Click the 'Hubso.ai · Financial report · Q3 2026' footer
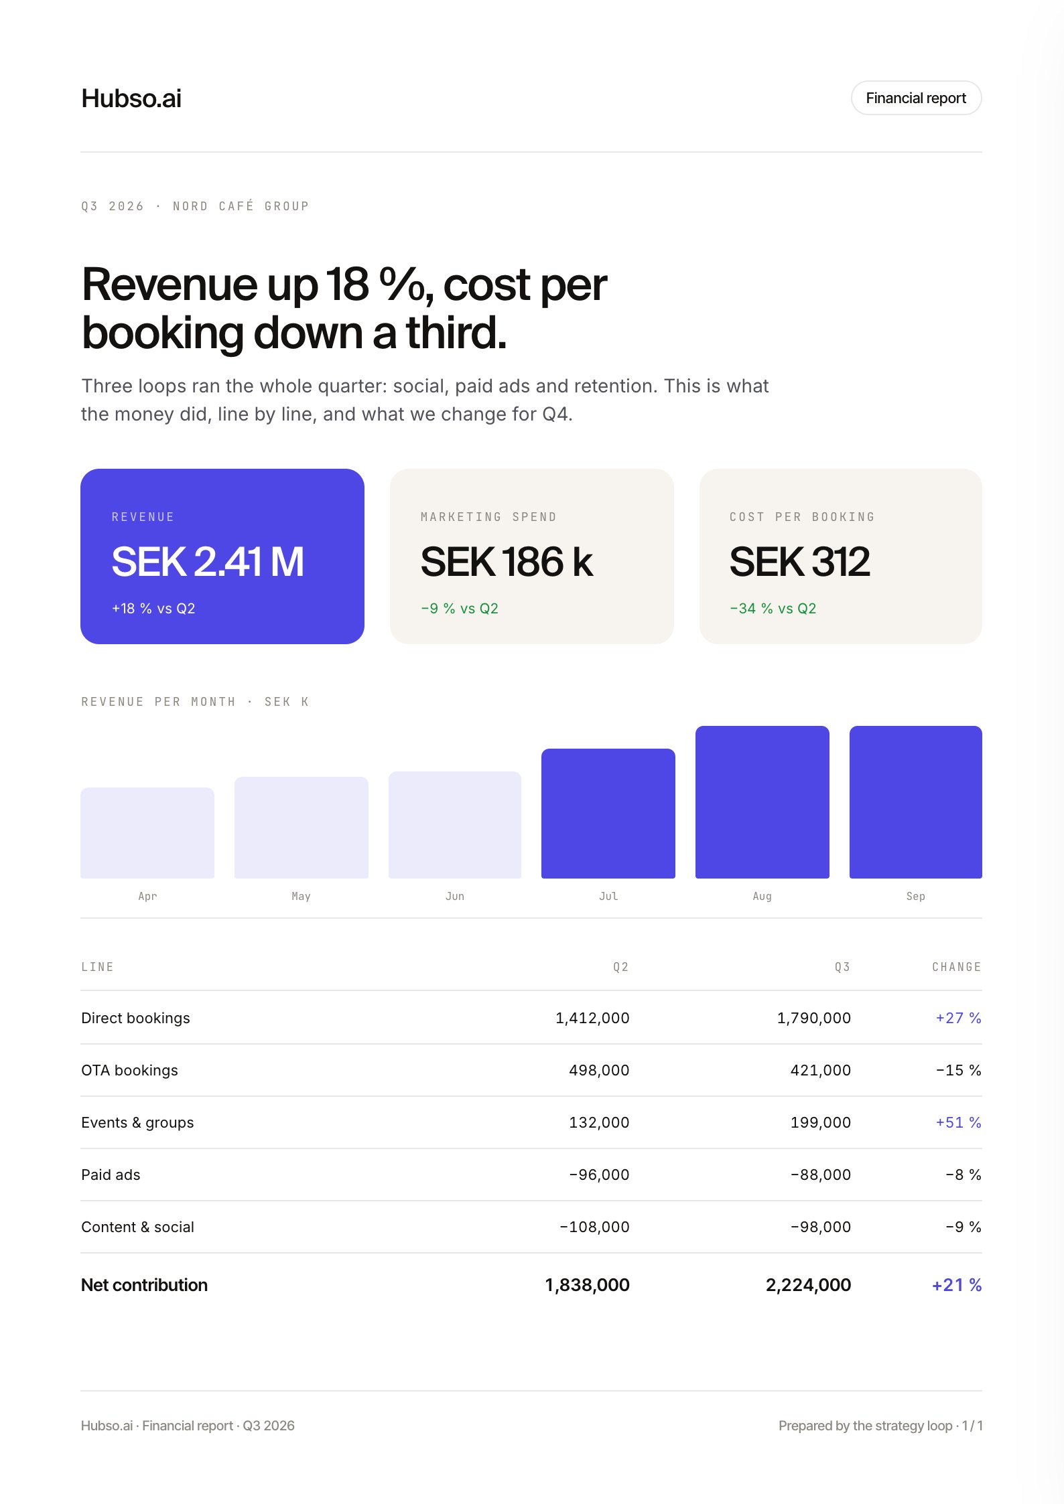Image resolution: width=1064 pixels, height=1504 pixels. (188, 1426)
